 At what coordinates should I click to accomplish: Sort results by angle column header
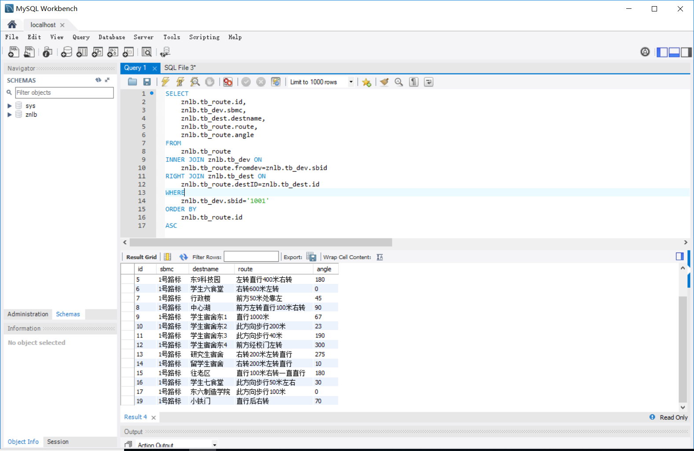coord(326,269)
